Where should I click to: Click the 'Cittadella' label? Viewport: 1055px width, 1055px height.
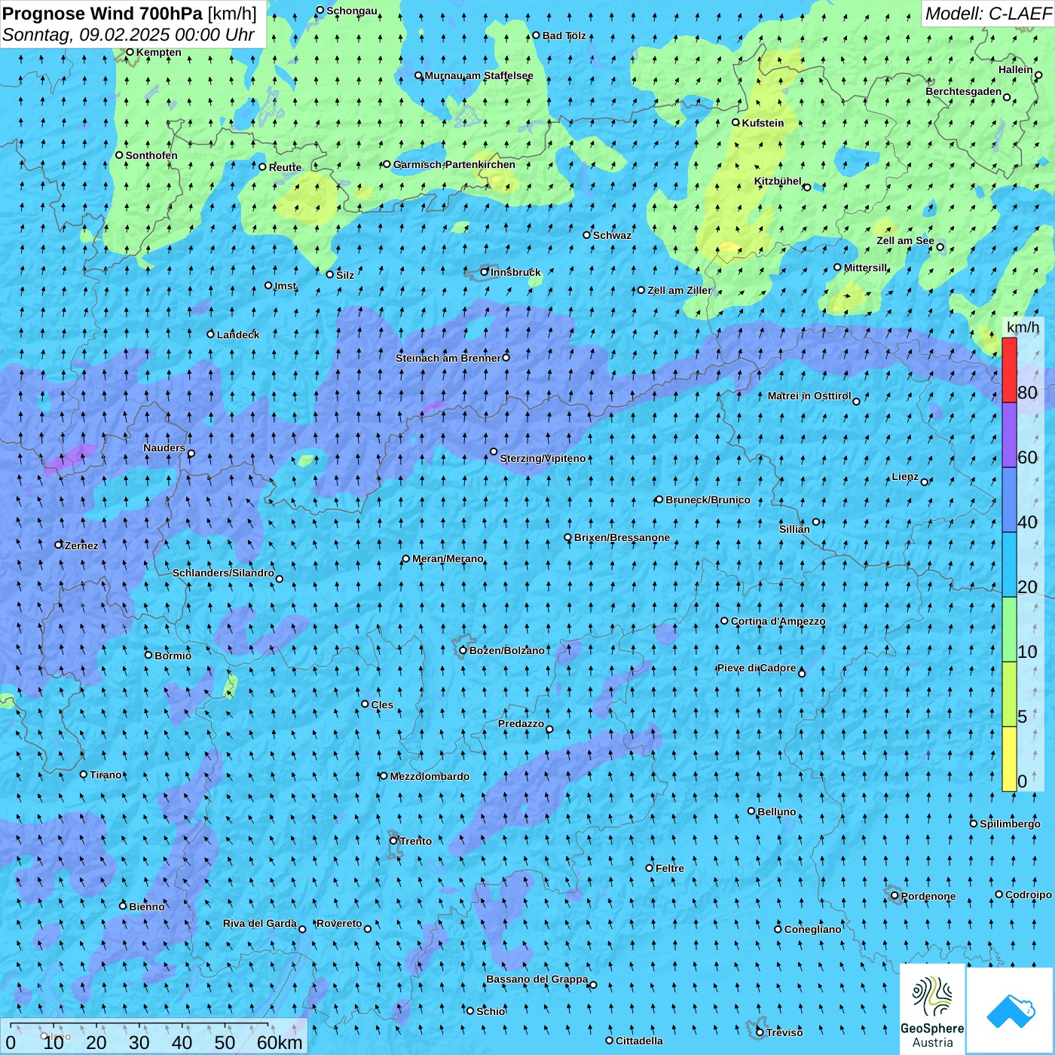[x=639, y=1041]
